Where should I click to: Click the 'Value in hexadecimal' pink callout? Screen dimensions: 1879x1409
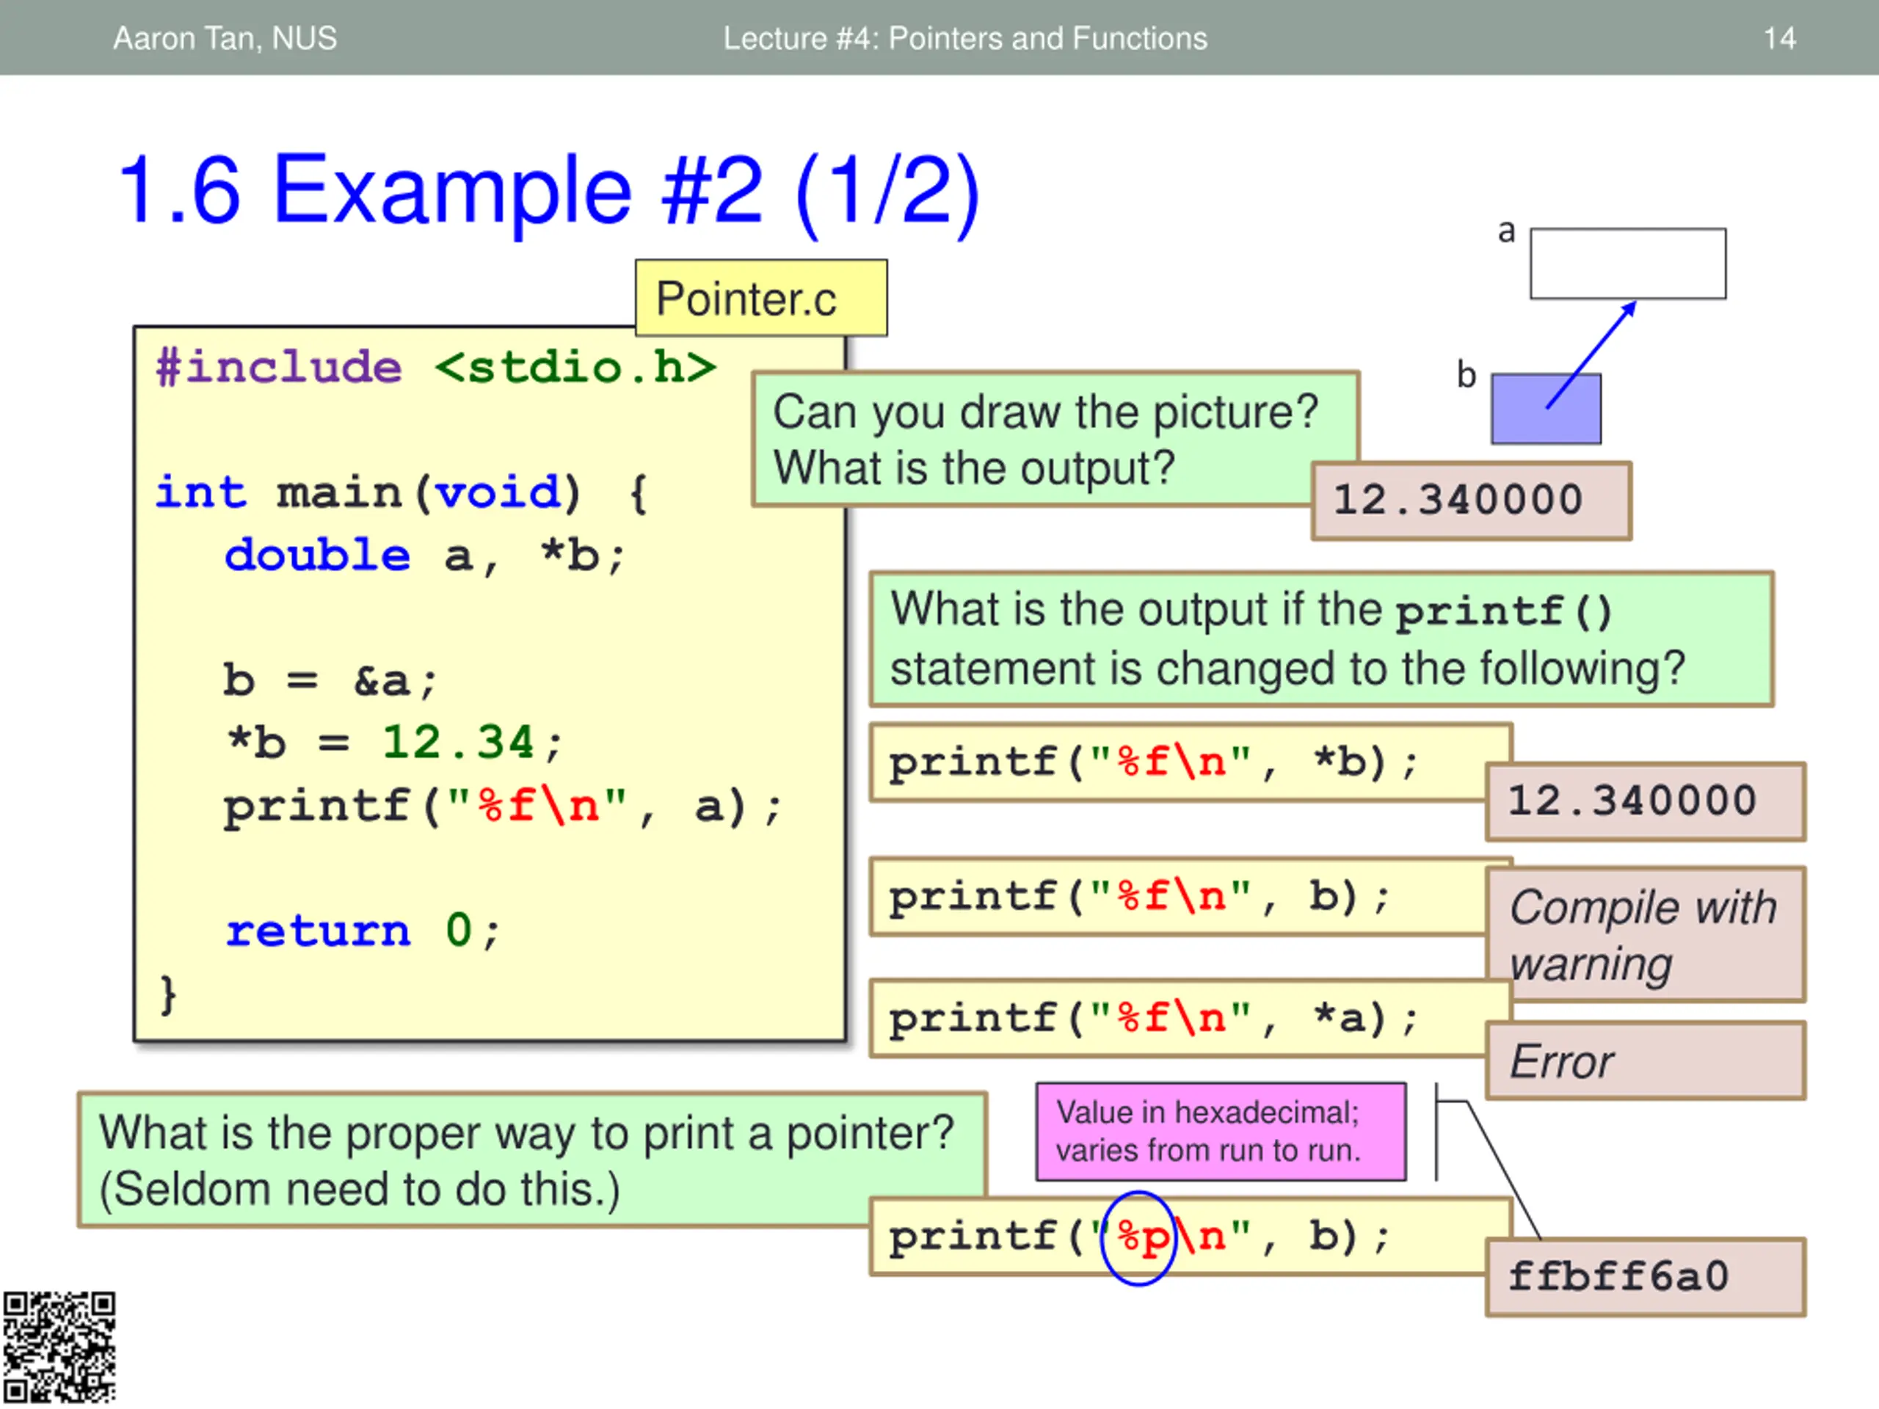point(1220,1132)
